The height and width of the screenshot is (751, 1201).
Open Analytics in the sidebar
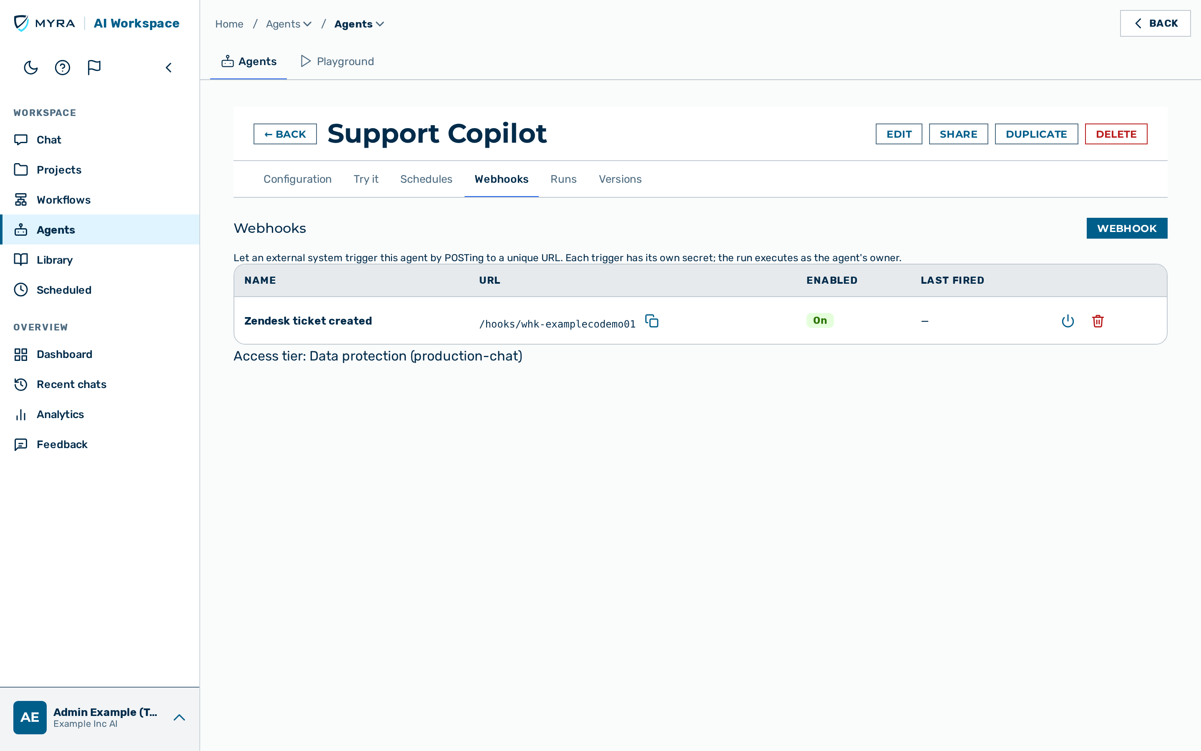click(x=100, y=414)
